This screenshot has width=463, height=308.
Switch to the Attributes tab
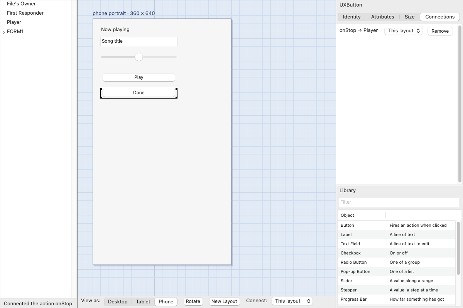[382, 17]
